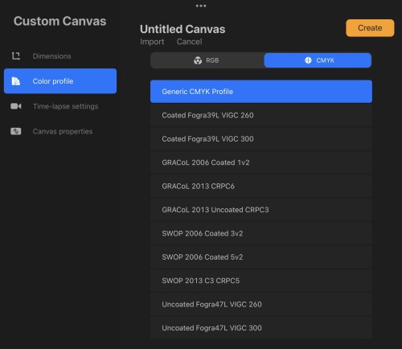
Task: Click the Dimensions crop icon
Action: tap(16, 56)
